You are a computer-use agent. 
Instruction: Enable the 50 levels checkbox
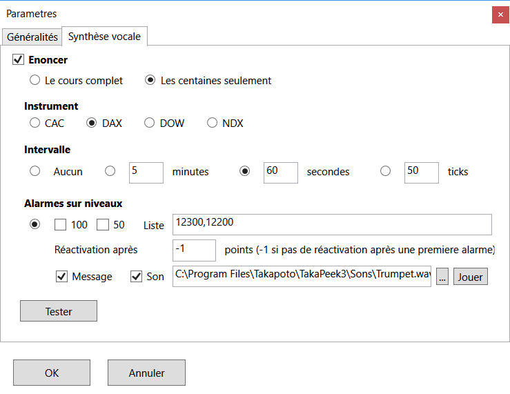[x=103, y=225]
